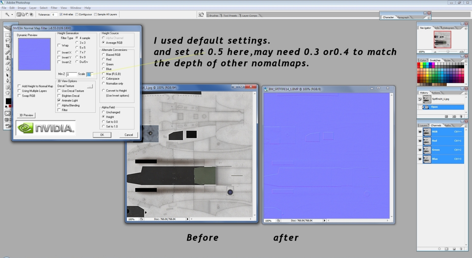
Task: Check Add Height to Normal Map
Action: click(x=19, y=86)
